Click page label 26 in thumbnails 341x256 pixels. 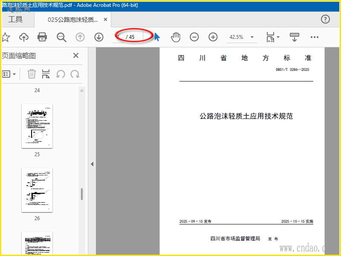click(37, 218)
